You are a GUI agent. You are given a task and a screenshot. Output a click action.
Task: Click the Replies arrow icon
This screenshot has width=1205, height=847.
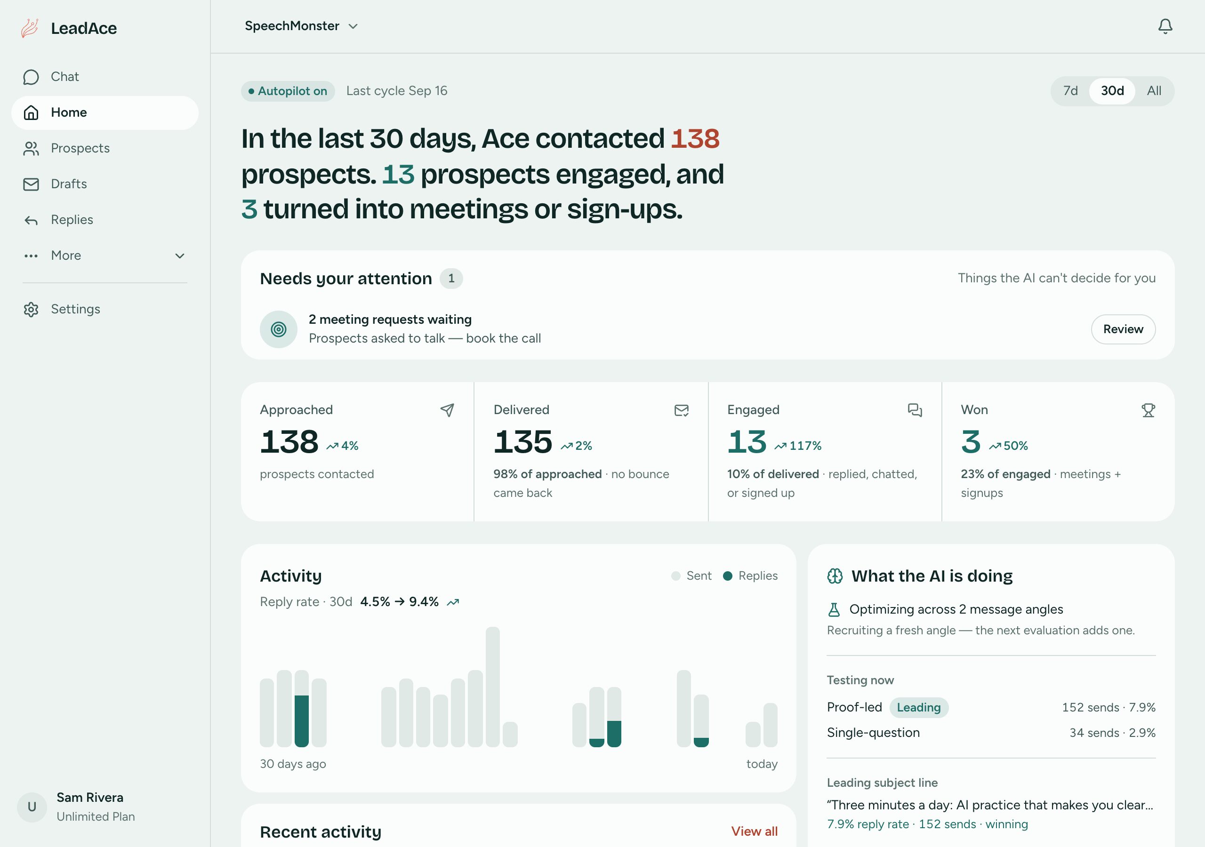coord(31,220)
